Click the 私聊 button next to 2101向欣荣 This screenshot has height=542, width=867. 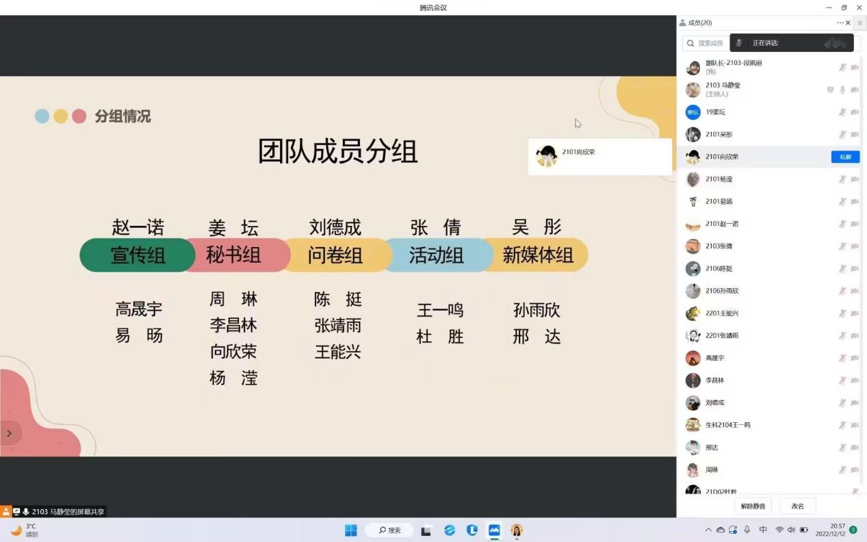coord(845,157)
